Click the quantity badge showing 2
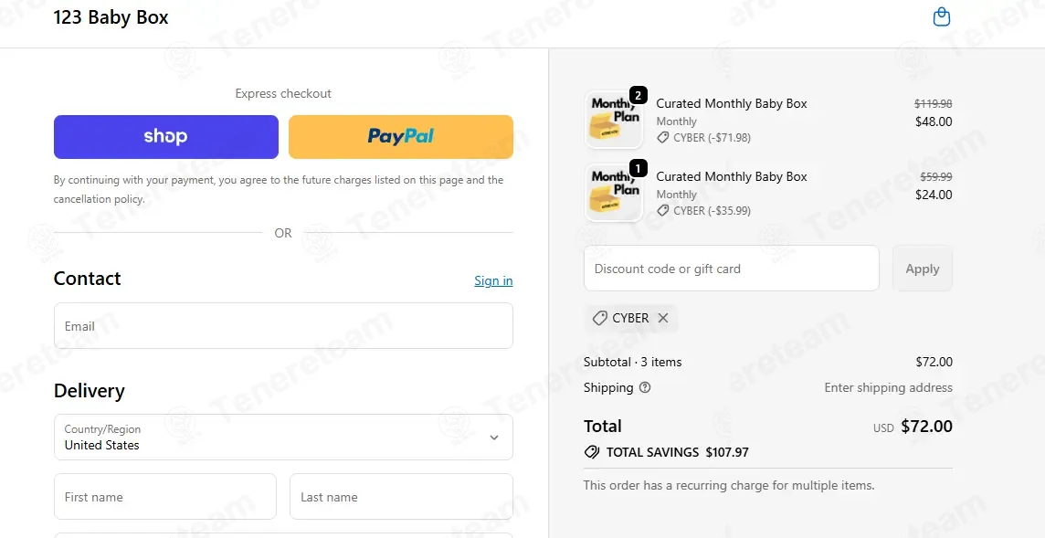 pos(638,96)
